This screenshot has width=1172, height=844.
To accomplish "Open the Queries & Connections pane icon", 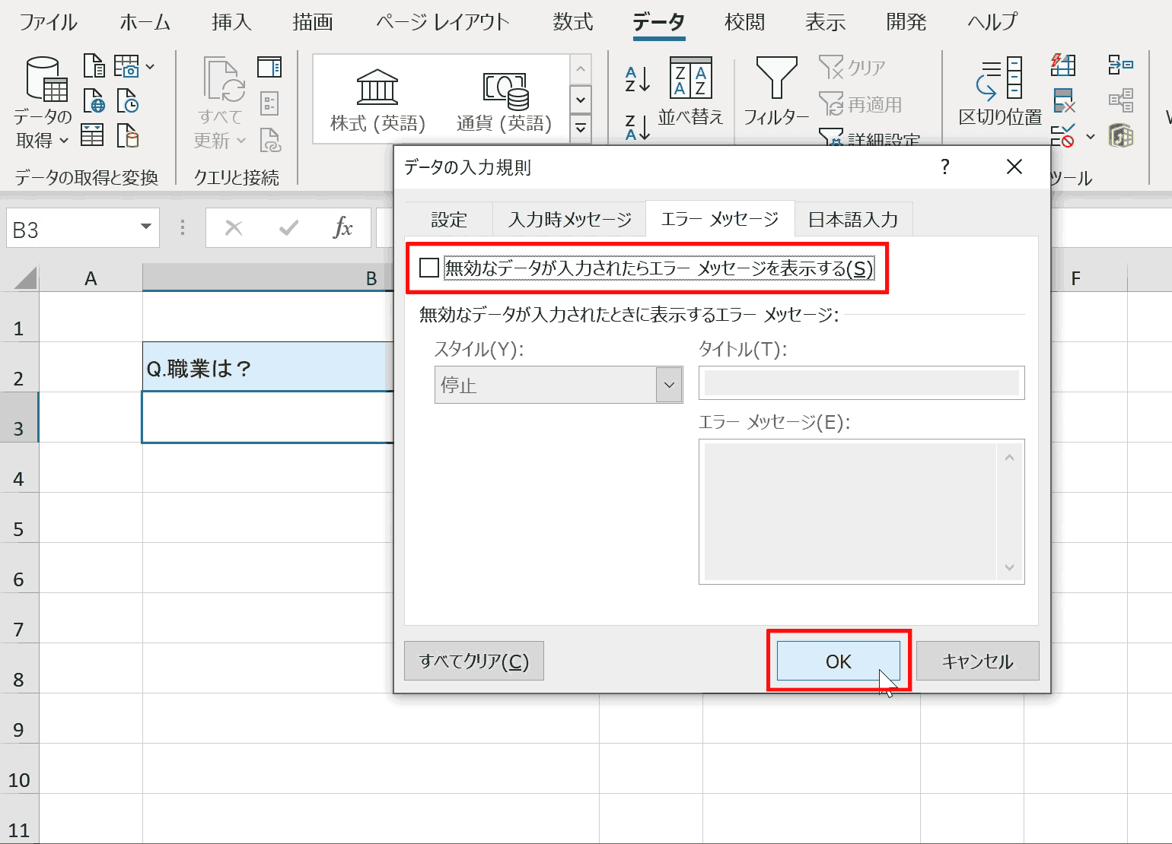I will [x=269, y=67].
